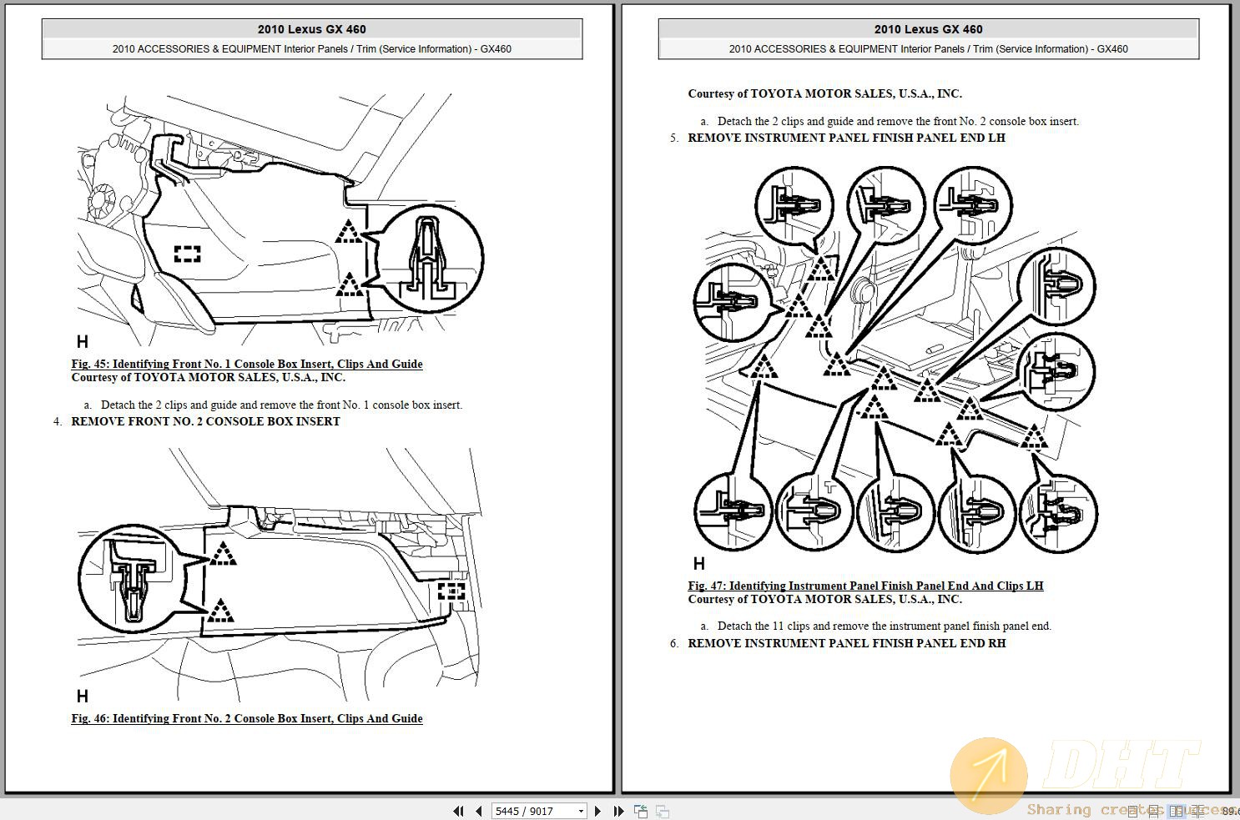
Task: Select continuous page scrolling icon
Action: coord(1153,811)
